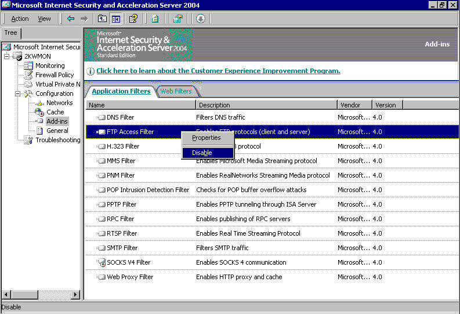Click the green down-arrow disable toolbar icon
The height and width of the screenshot is (314, 460).
(x=200, y=19)
